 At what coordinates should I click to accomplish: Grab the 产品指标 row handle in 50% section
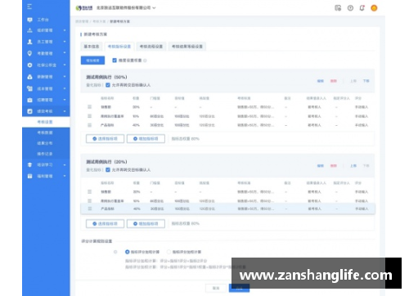[89, 125]
